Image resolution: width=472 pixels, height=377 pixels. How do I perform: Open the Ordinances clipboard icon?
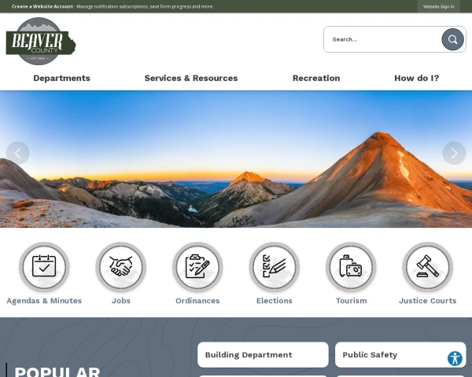[x=197, y=267]
